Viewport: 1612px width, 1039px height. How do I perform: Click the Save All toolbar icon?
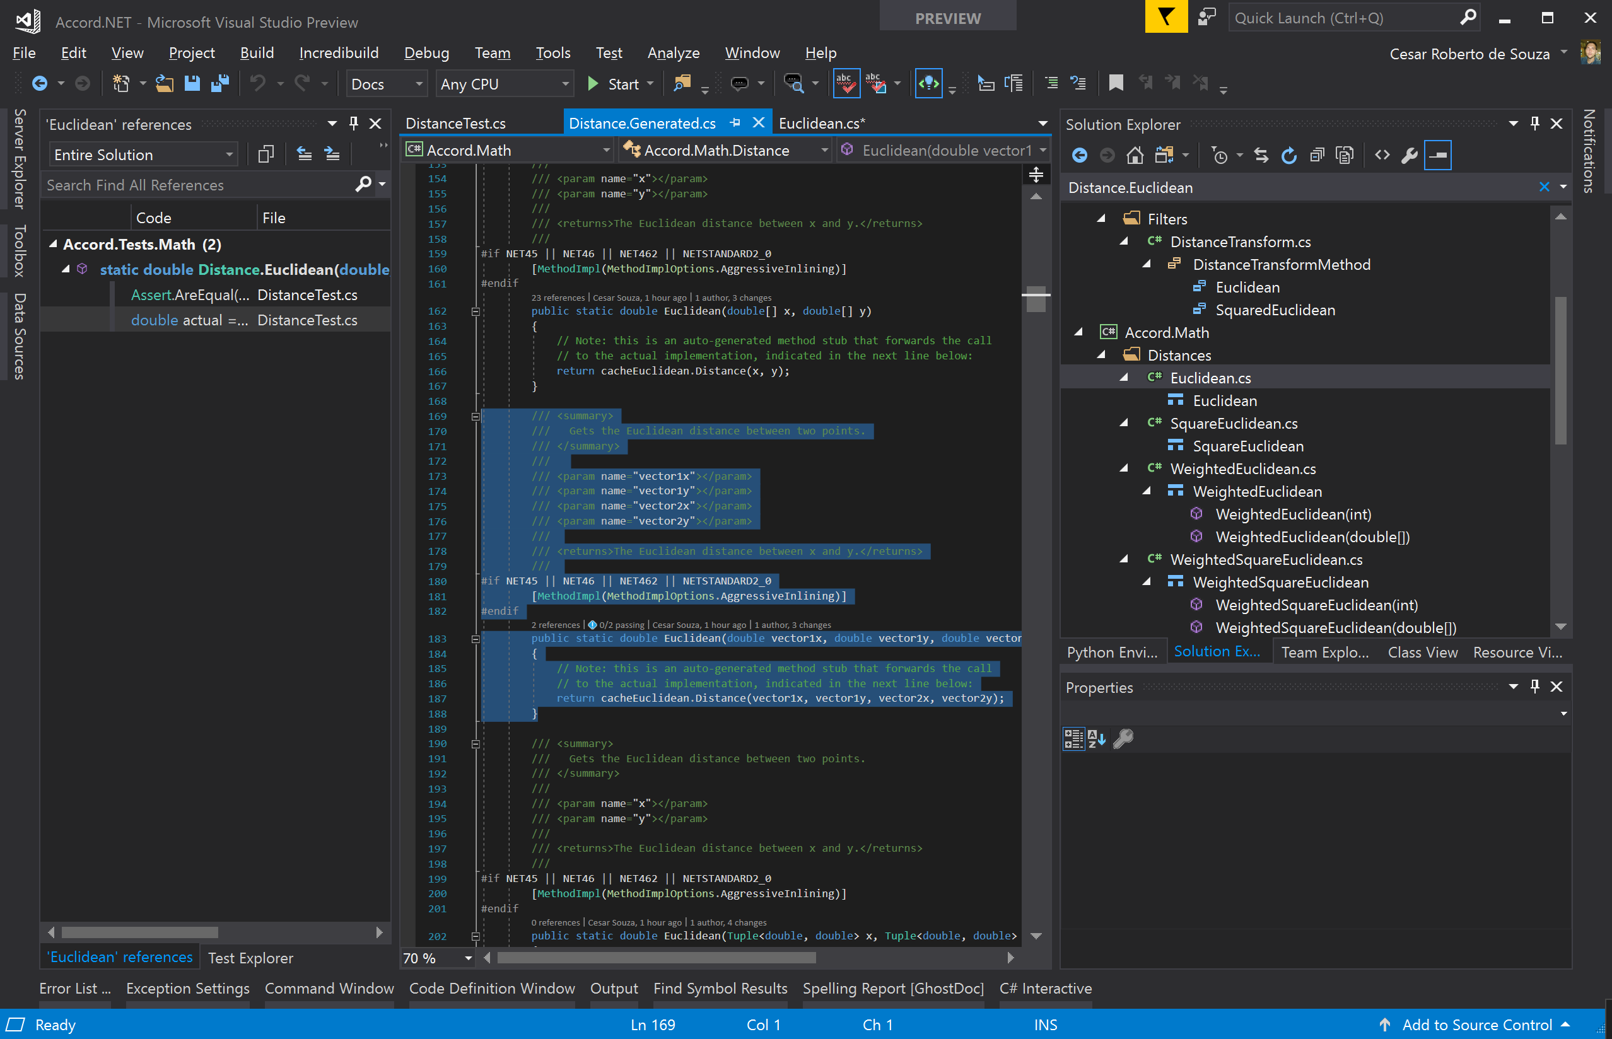(x=220, y=84)
